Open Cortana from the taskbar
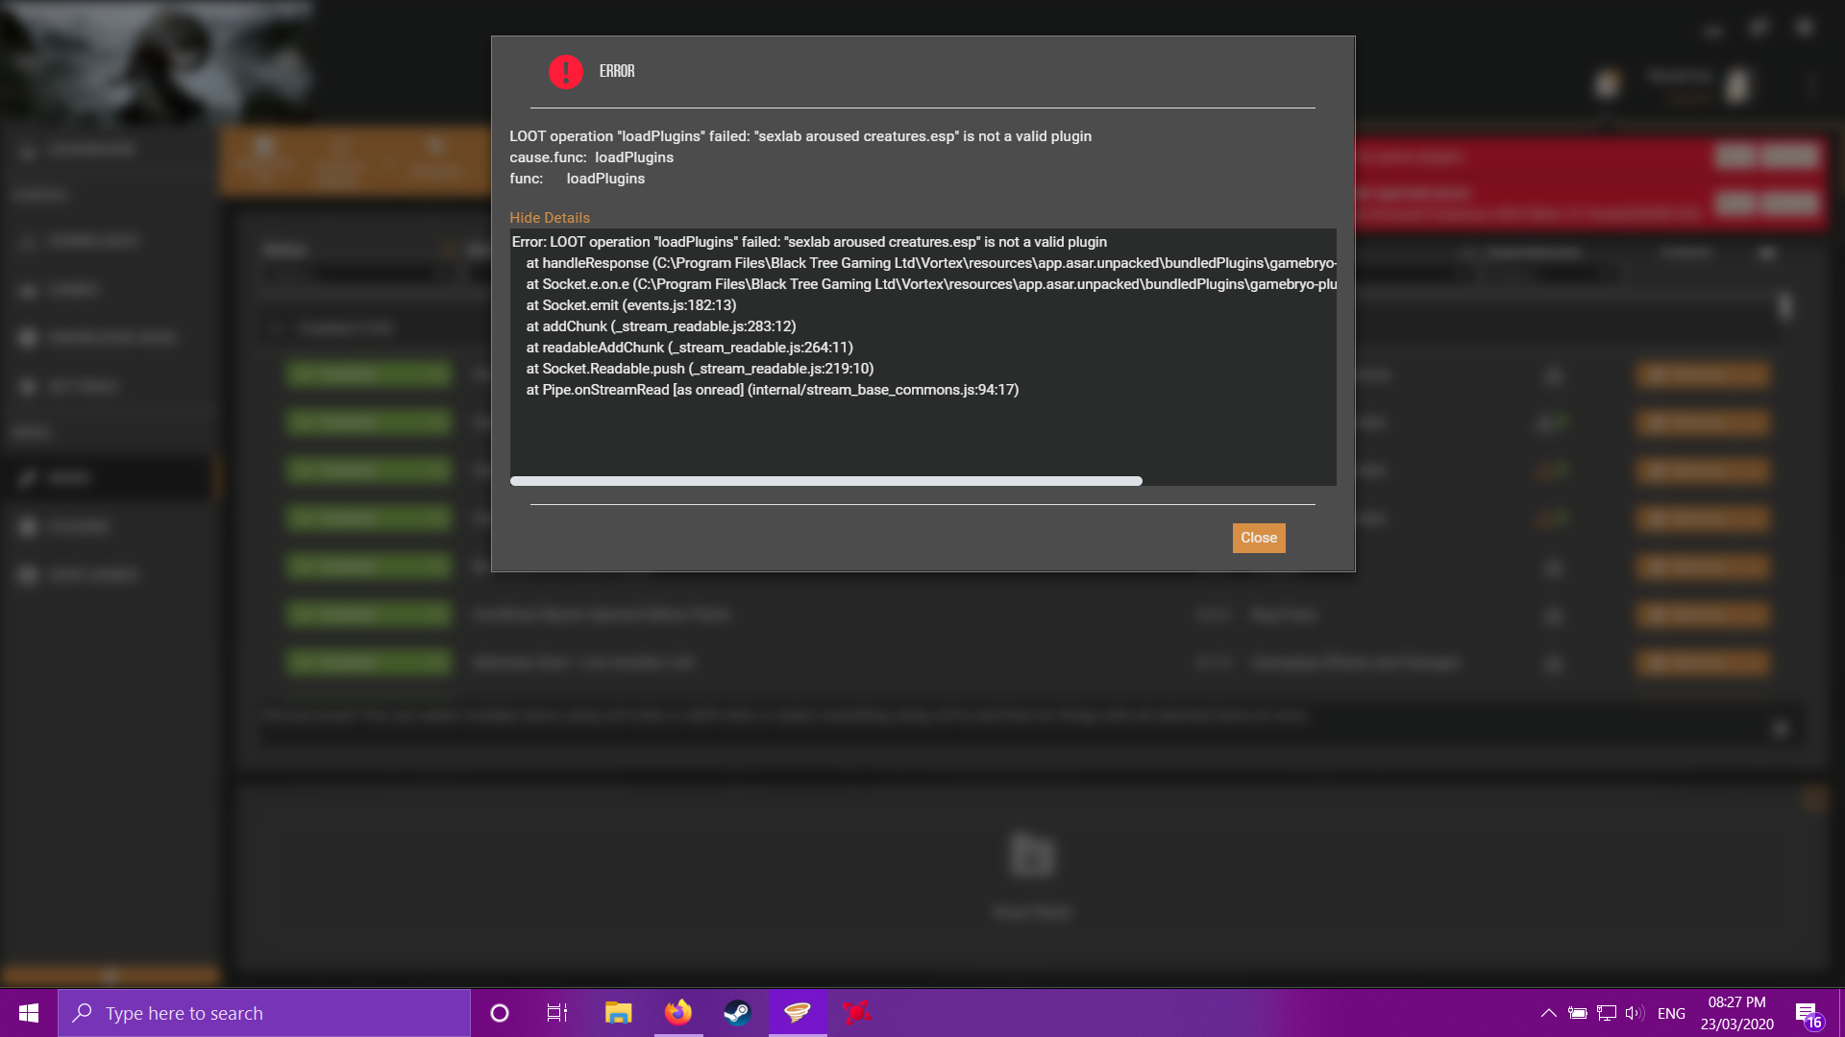This screenshot has height=1037, width=1845. [500, 1013]
